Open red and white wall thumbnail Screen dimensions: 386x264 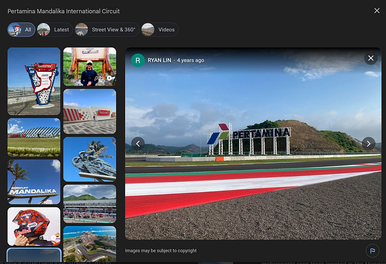(x=90, y=111)
